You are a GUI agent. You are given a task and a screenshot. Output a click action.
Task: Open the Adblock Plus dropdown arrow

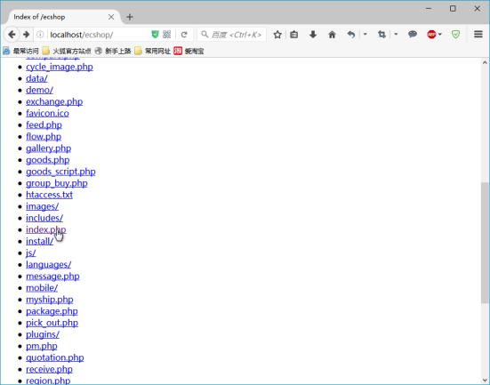coord(440,34)
